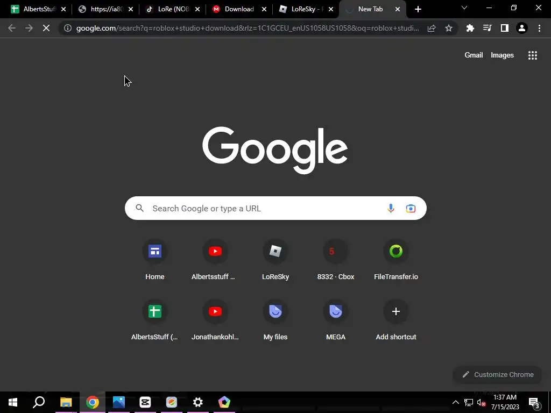Open a new tab with plus button
The height and width of the screenshot is (413, 551).
click(x=418, y=9)
